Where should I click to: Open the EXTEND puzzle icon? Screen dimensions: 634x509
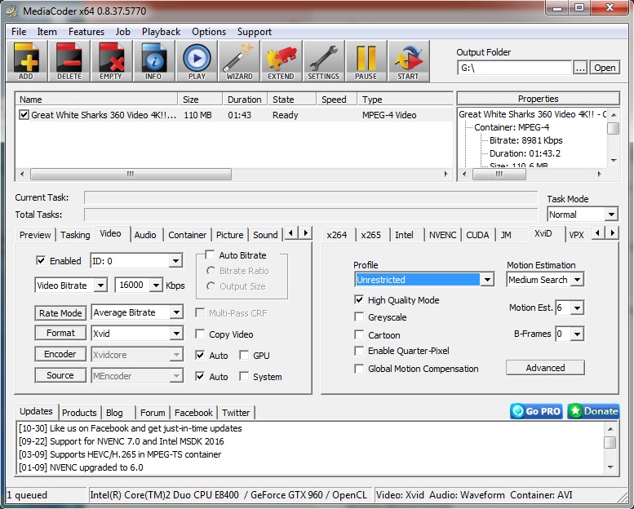point(281,61)
